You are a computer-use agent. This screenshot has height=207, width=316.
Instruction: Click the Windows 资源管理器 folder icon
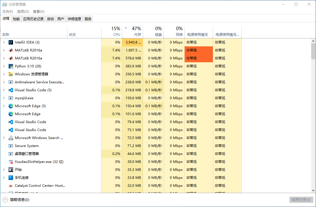(11, 74)
